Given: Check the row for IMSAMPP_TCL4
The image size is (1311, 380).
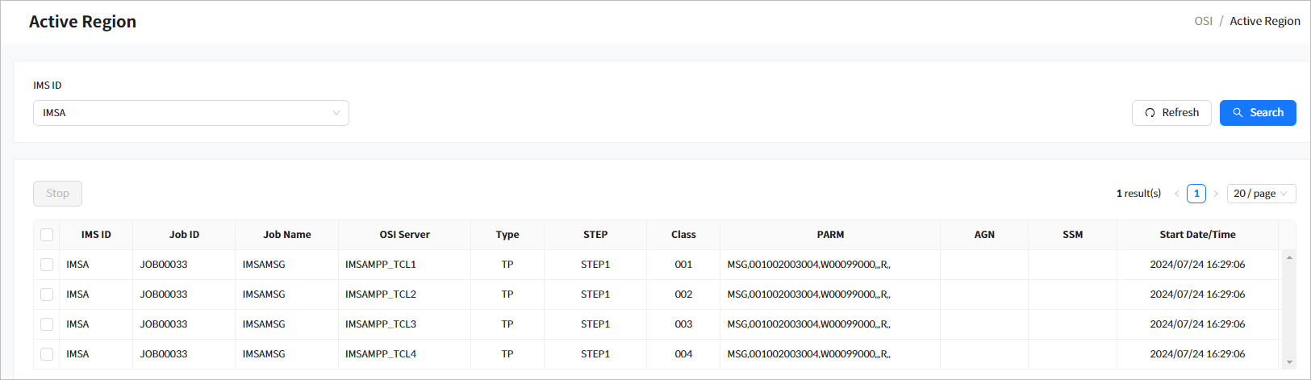Looking at the screenshot, I should click(47, 354).
